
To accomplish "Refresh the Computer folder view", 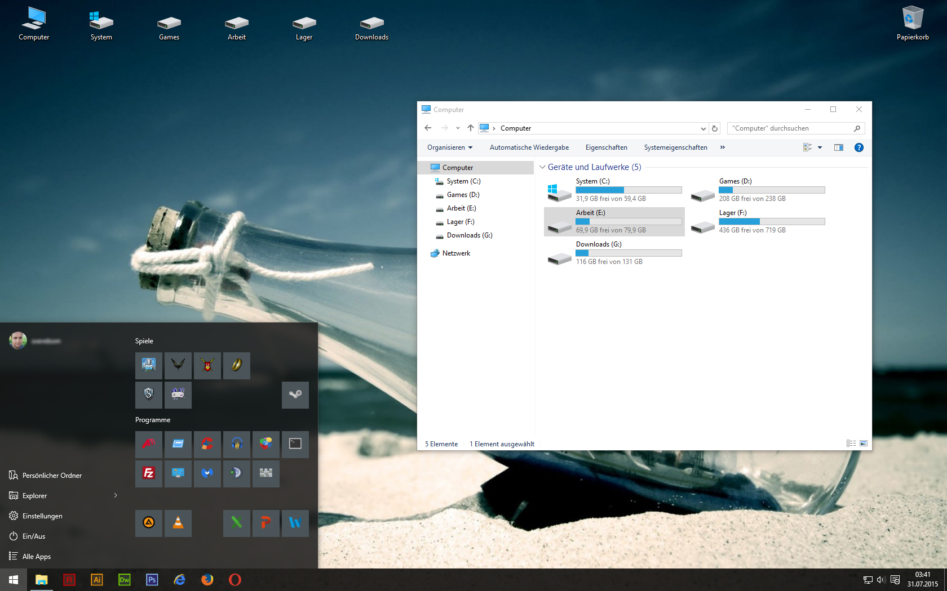I will click(715, 128).
